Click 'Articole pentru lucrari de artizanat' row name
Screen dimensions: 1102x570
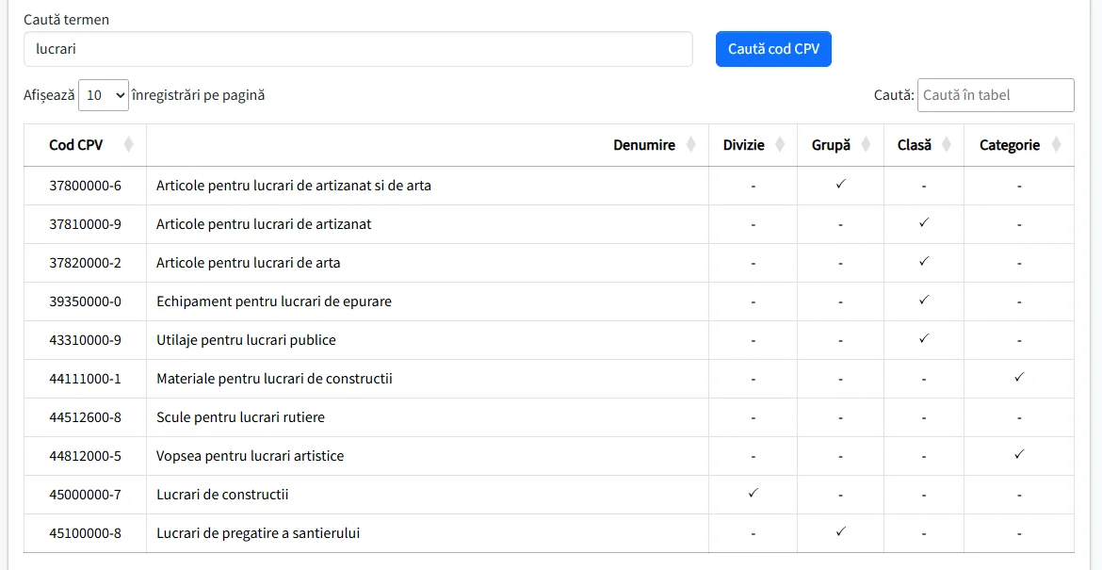(264, 225)
